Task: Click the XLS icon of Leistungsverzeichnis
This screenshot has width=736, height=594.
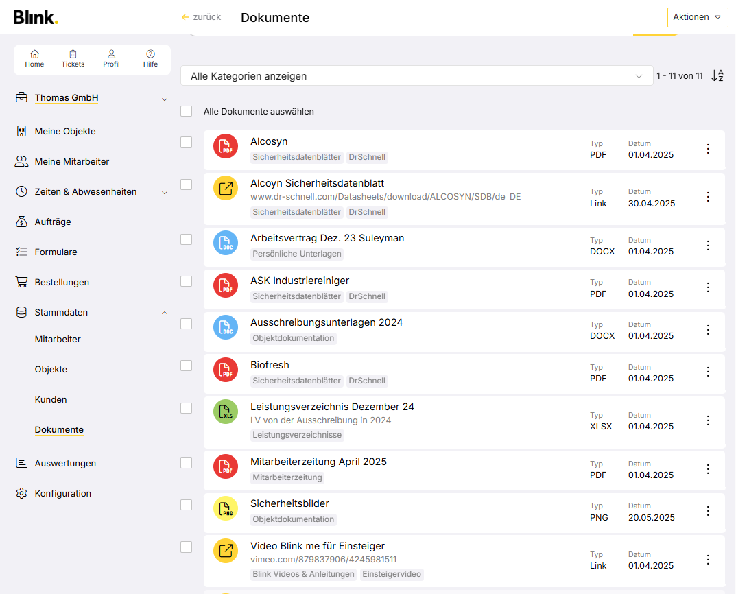Action: 226,412
